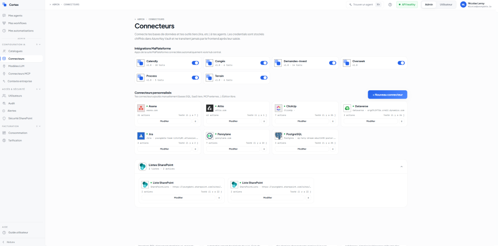The height and width of the screenshot is (246, 498).
Task: Turn off the Demandes-invest toggle
Action: click(333, 63)
